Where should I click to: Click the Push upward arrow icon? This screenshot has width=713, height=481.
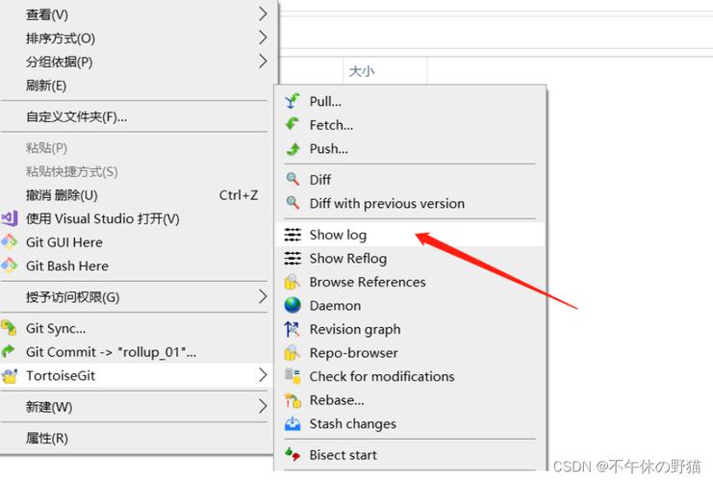293,148
